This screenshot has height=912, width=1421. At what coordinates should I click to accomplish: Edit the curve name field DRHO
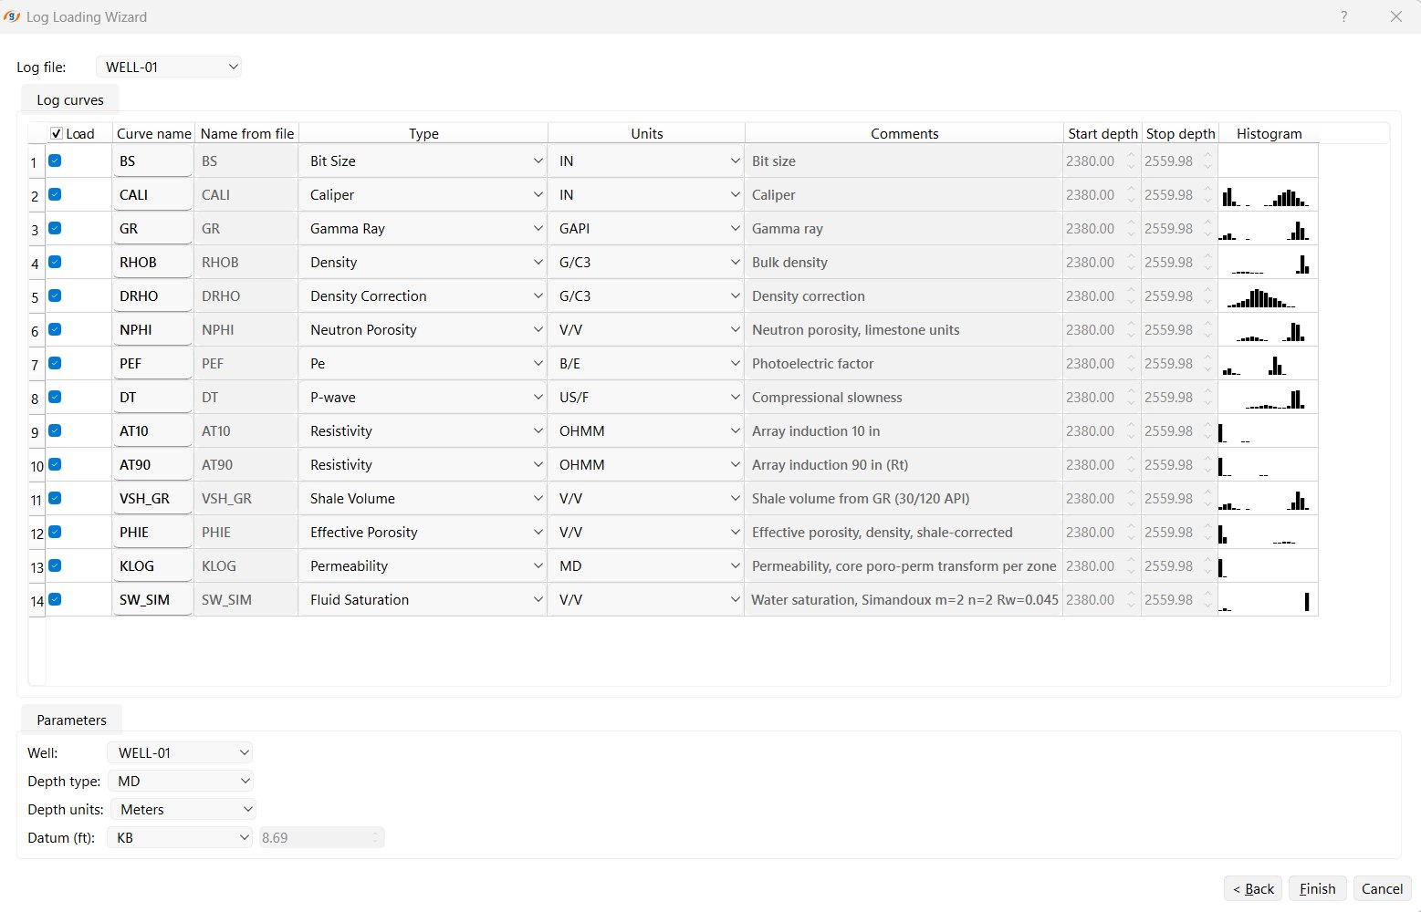pyautogui.click(x=152, y=295)
